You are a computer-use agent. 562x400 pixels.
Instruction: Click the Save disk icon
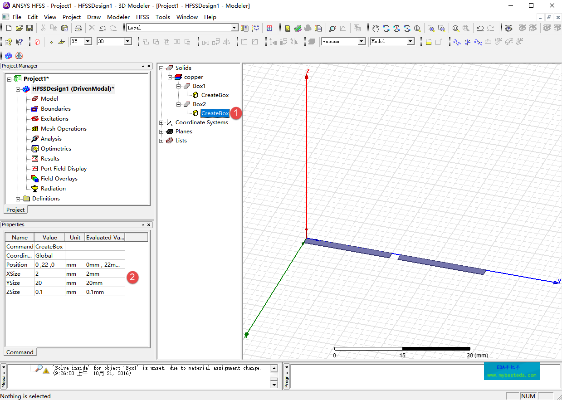[x=29, y=28]
